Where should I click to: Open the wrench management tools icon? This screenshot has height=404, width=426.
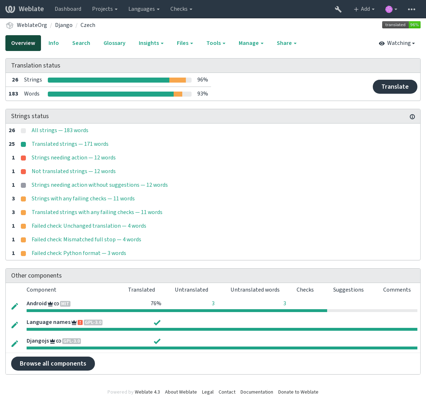tap(338, 9)
